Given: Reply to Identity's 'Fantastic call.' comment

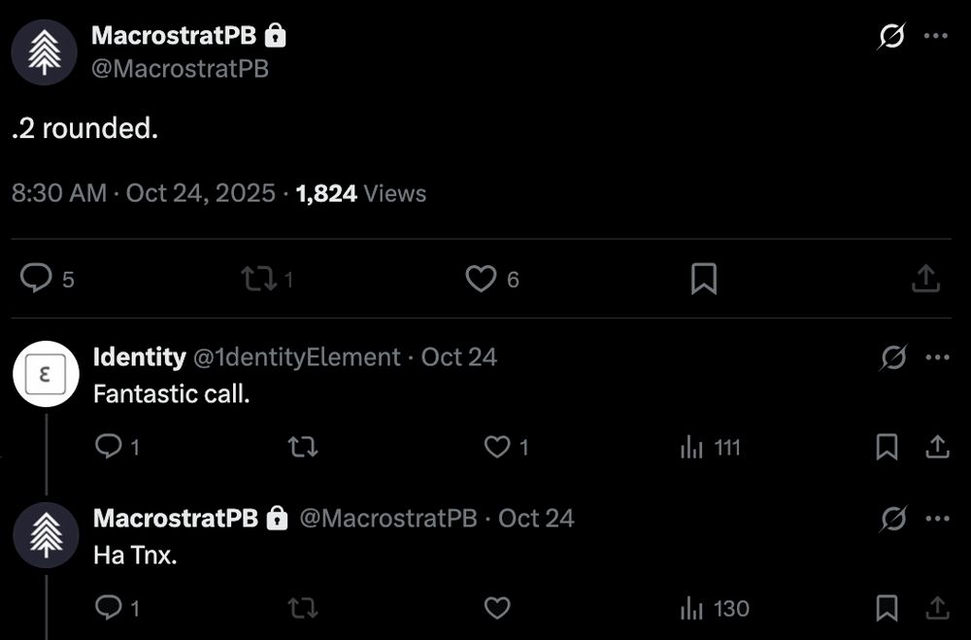Looking at the screenshot, I should point(109,447).
